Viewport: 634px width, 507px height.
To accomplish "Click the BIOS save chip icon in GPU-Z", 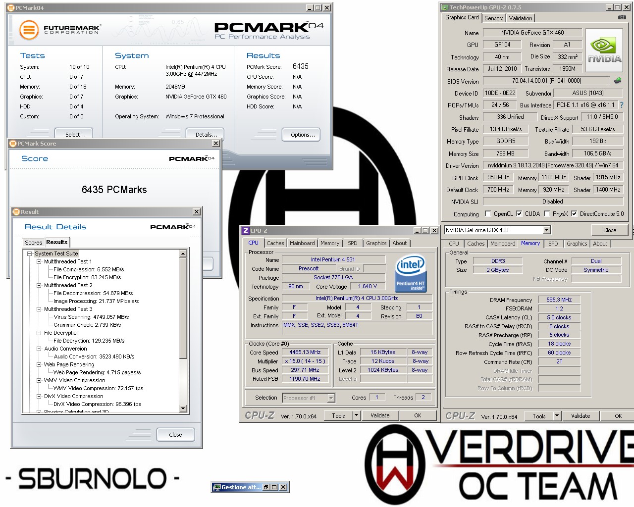I will click(618, 80).
